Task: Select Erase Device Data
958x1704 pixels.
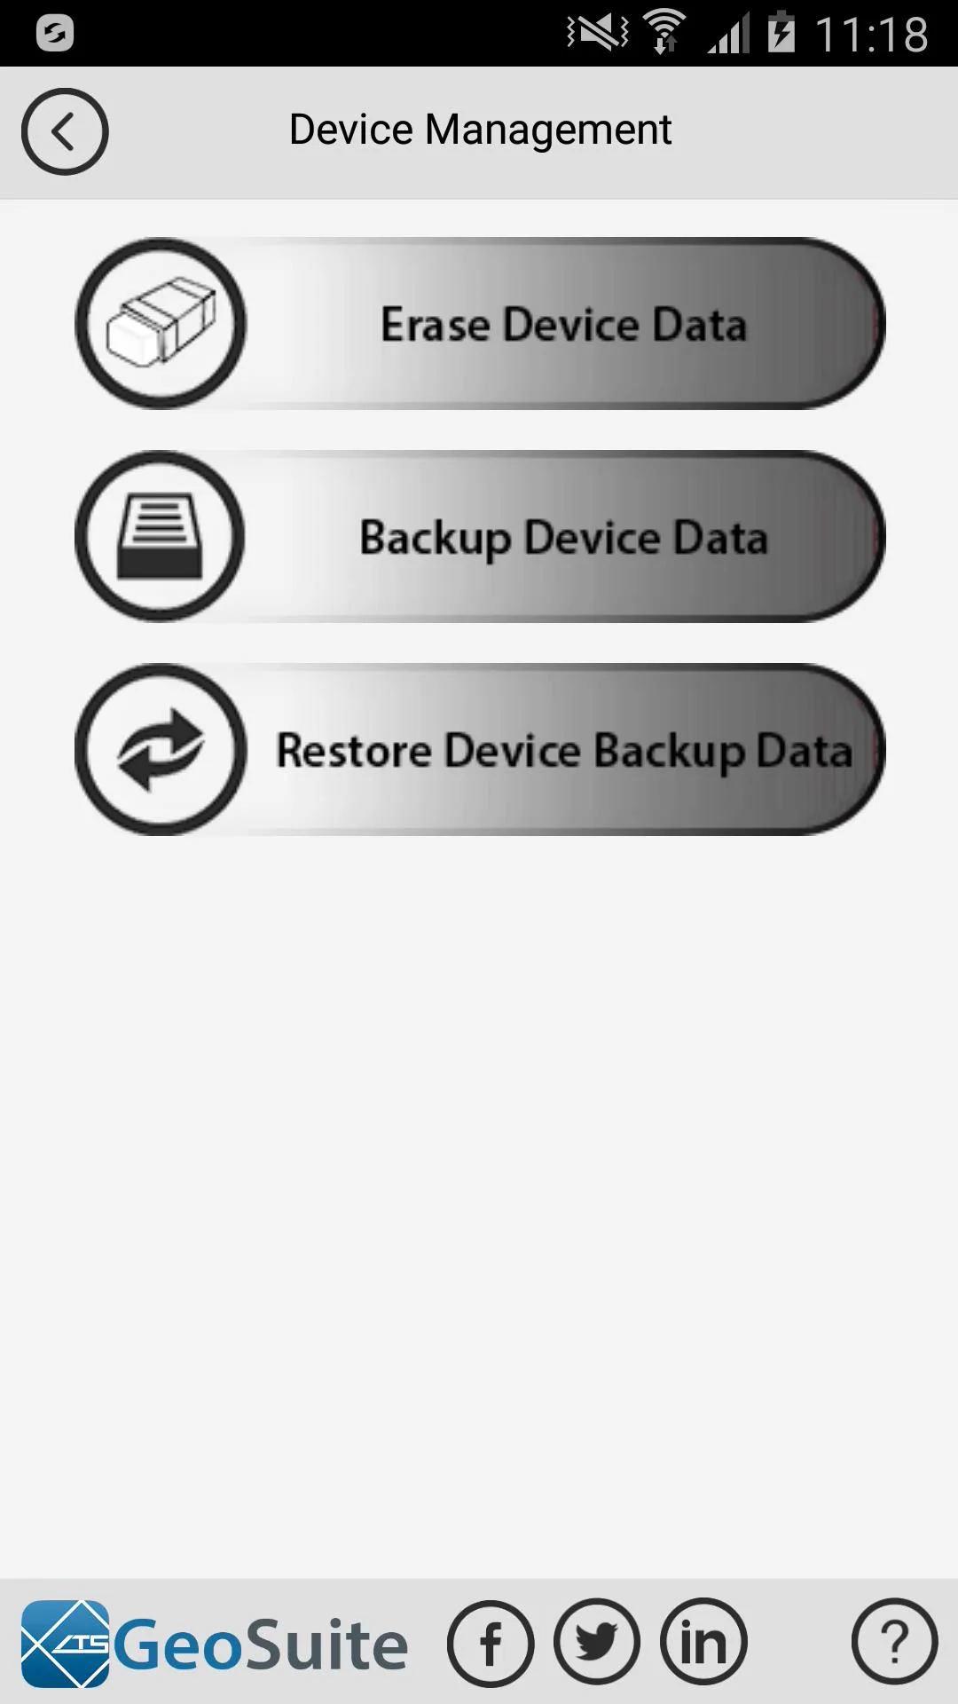Action: 480,323
